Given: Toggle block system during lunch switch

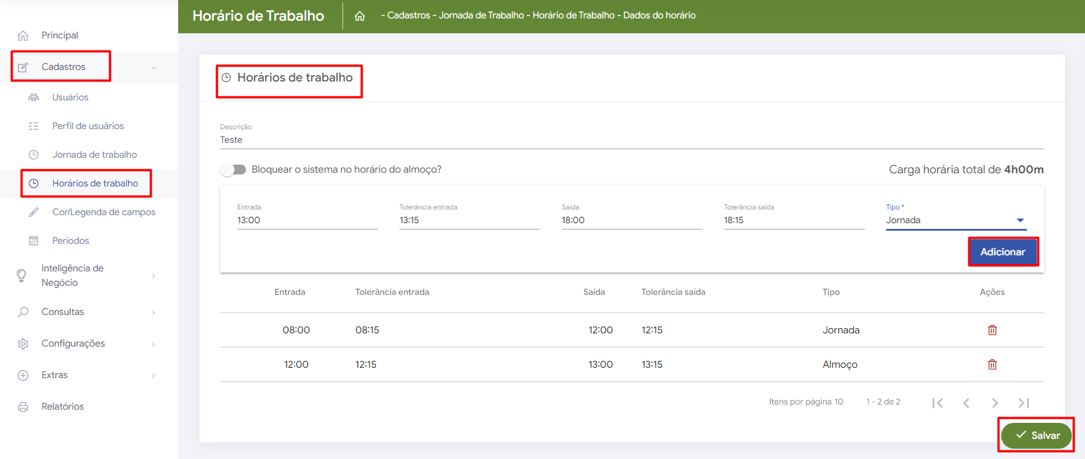Looking at the screenshot, I should point(233,170).
